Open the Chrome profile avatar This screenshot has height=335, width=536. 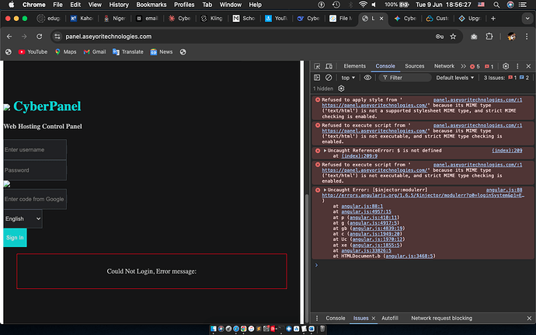click(511, 37)
